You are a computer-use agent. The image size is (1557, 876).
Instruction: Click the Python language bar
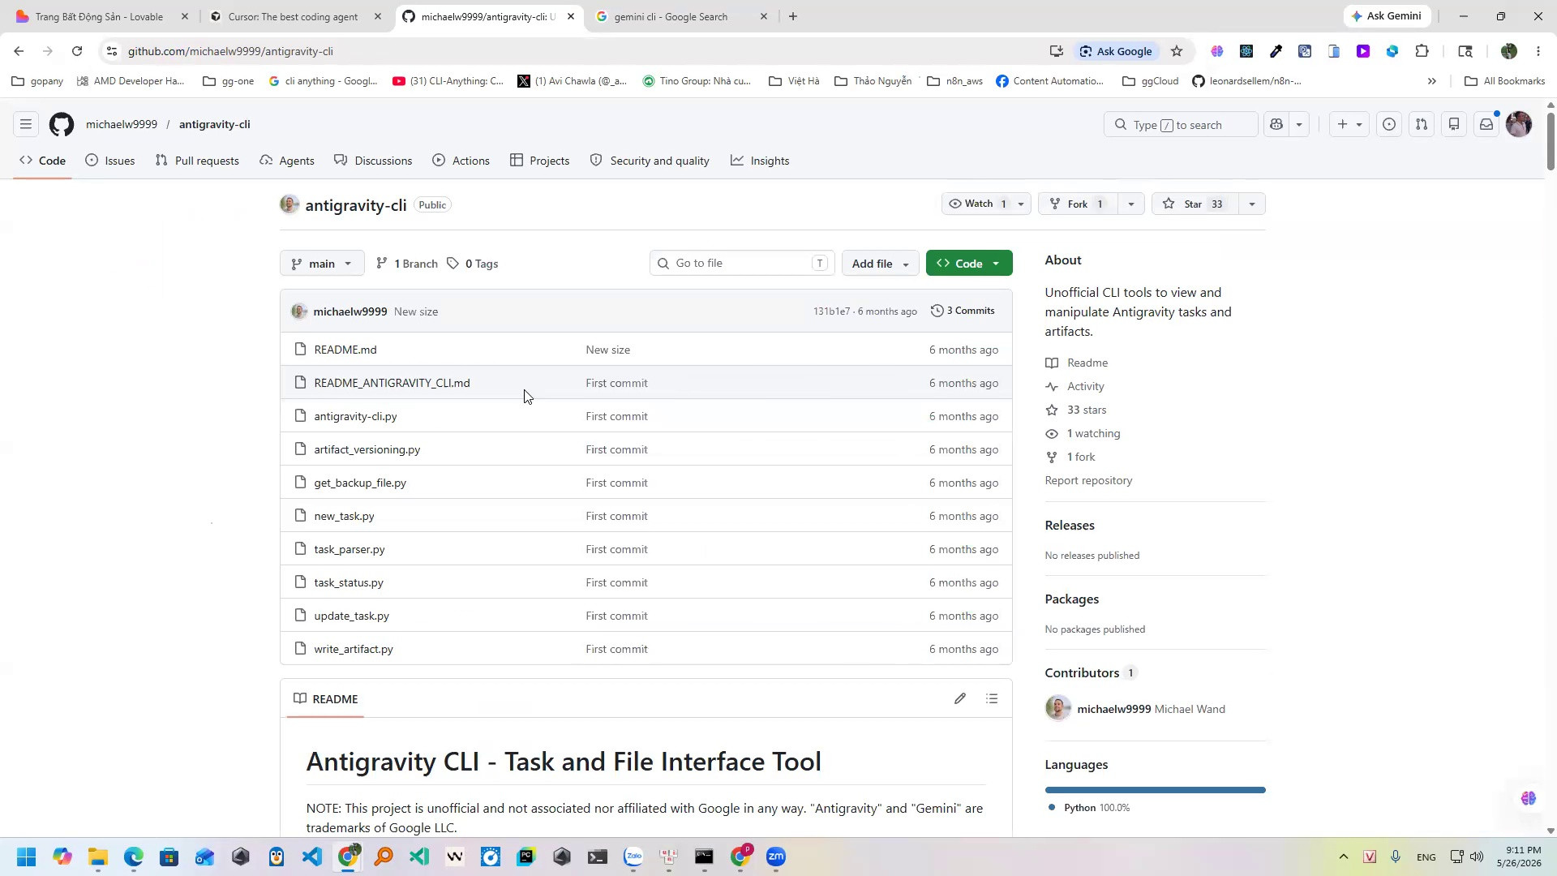[1155, 790]
